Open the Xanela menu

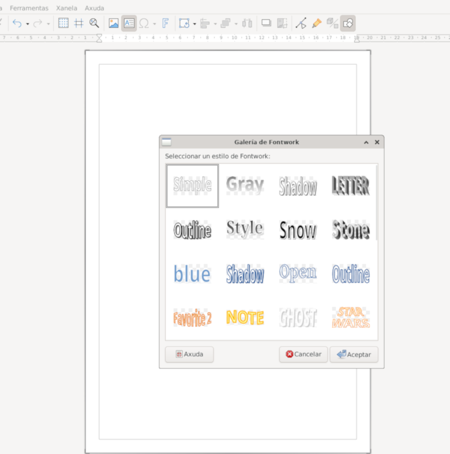[x=66, y=8]
